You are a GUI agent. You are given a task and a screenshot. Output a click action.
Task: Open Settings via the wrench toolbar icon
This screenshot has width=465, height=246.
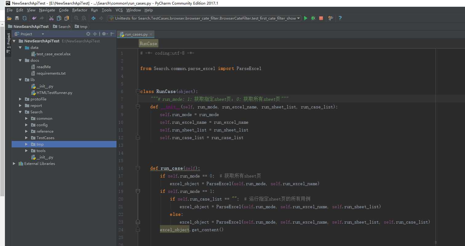pyautogui.click(x=331, y=18)
